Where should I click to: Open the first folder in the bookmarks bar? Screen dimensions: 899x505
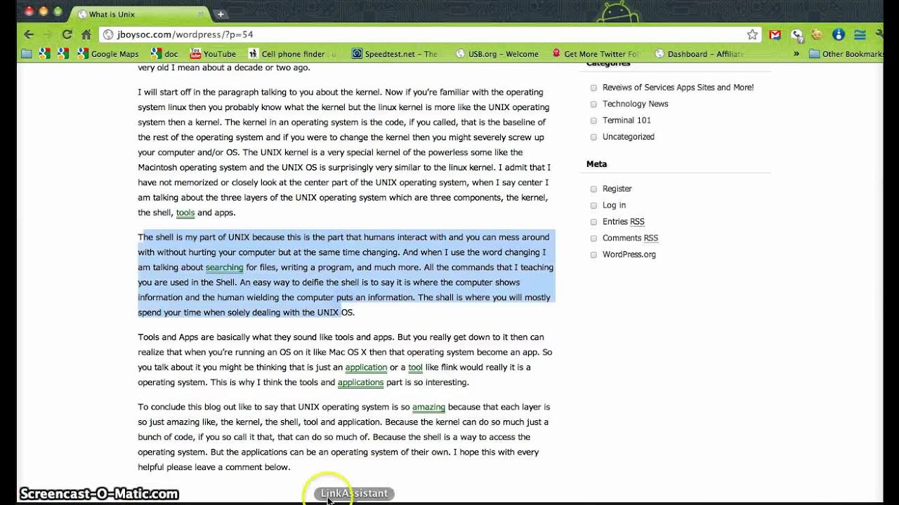pos(27,54)
